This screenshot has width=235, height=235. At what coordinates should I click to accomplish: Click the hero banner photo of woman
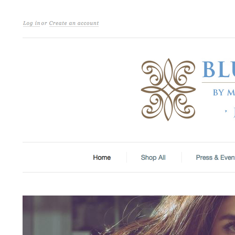tap(129, 215)
